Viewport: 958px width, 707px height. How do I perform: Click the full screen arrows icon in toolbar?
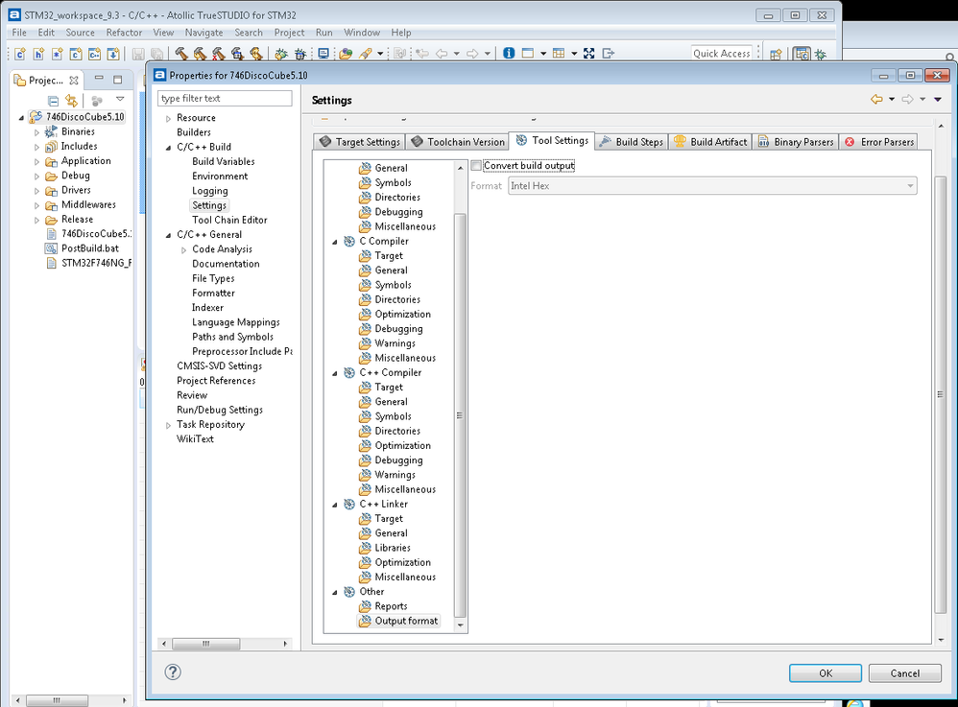[x=589, y=53]
